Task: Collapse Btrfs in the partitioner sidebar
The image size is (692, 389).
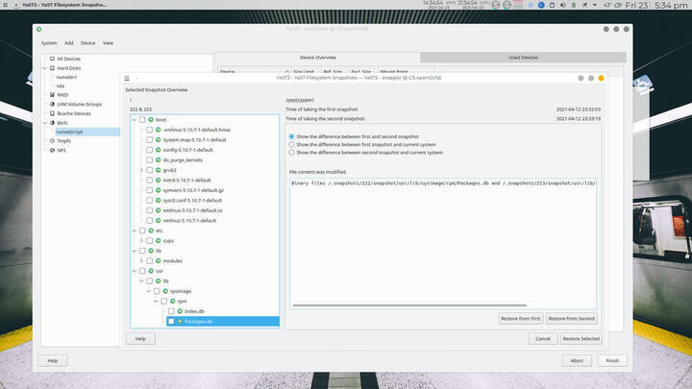Action: coord(44,123)
